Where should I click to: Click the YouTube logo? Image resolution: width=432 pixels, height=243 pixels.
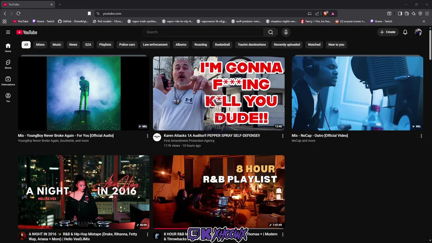pos(27,32)
